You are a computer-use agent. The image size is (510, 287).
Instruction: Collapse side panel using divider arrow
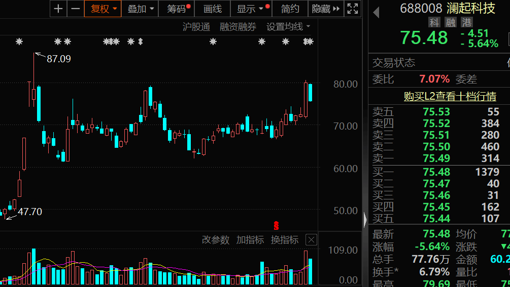pos(365,220)
